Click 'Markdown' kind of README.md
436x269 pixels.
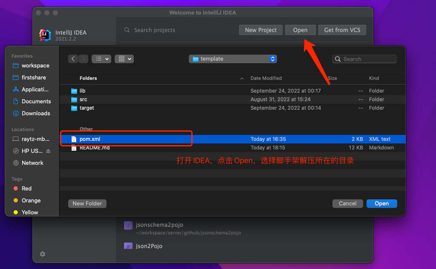(x=381, y=148)
